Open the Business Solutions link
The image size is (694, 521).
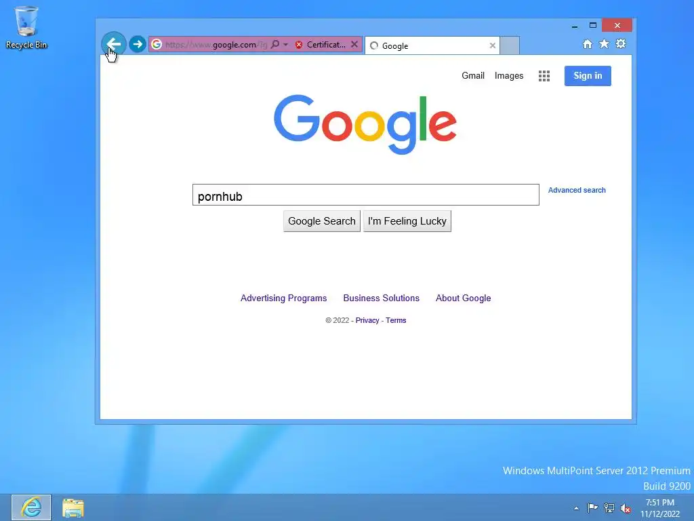[381, 298]
